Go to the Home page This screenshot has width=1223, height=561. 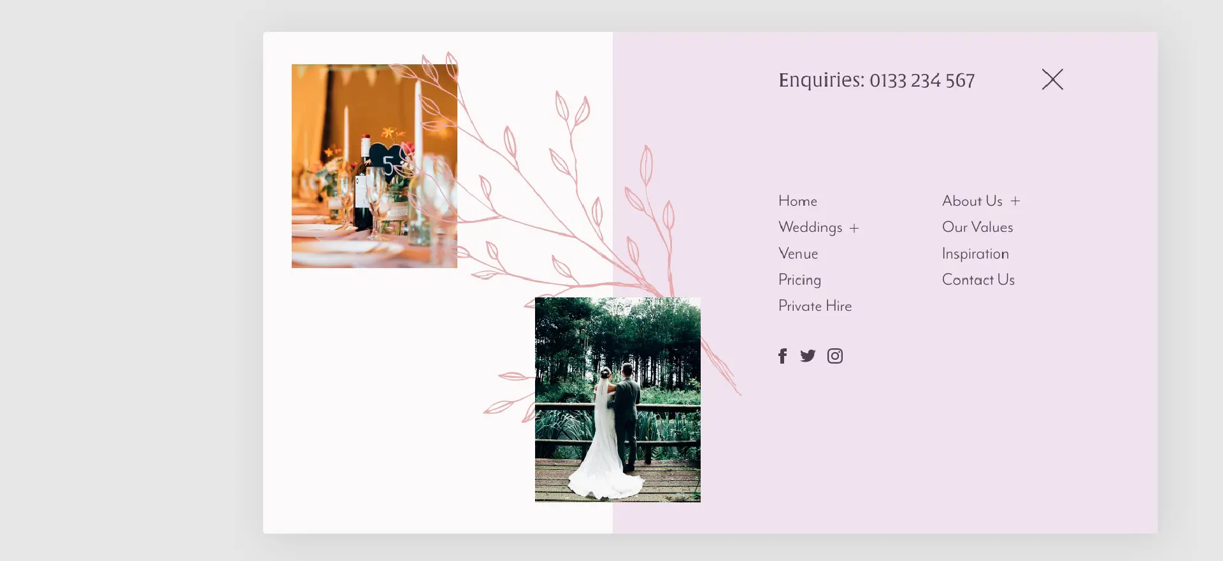[x=797, y=201]
